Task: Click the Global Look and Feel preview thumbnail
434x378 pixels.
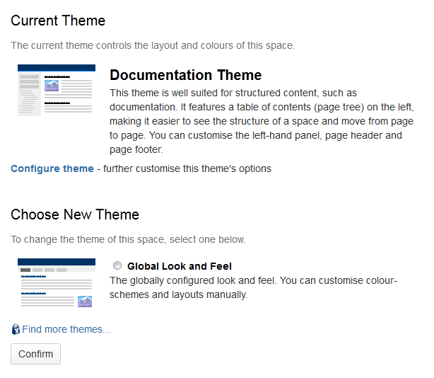Action: coord(57,283)
